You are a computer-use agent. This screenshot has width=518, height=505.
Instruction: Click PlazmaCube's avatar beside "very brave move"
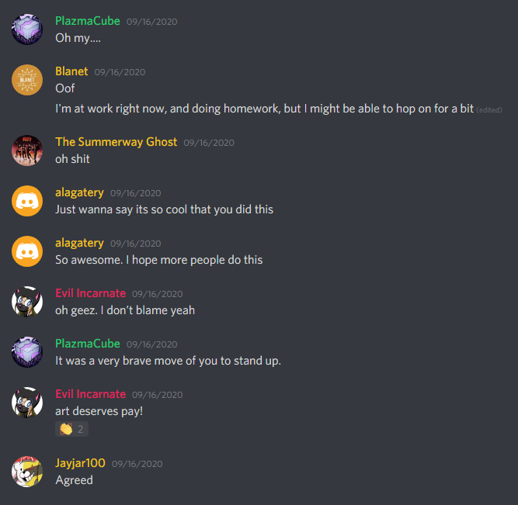coord(27,352)
